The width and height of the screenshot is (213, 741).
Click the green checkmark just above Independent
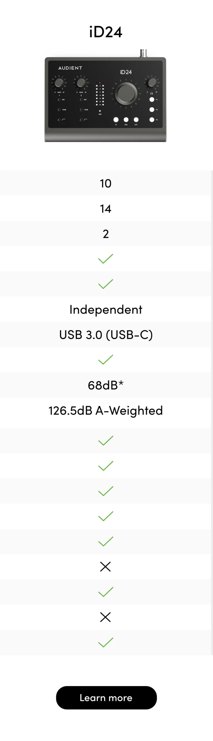pos(106,284)
